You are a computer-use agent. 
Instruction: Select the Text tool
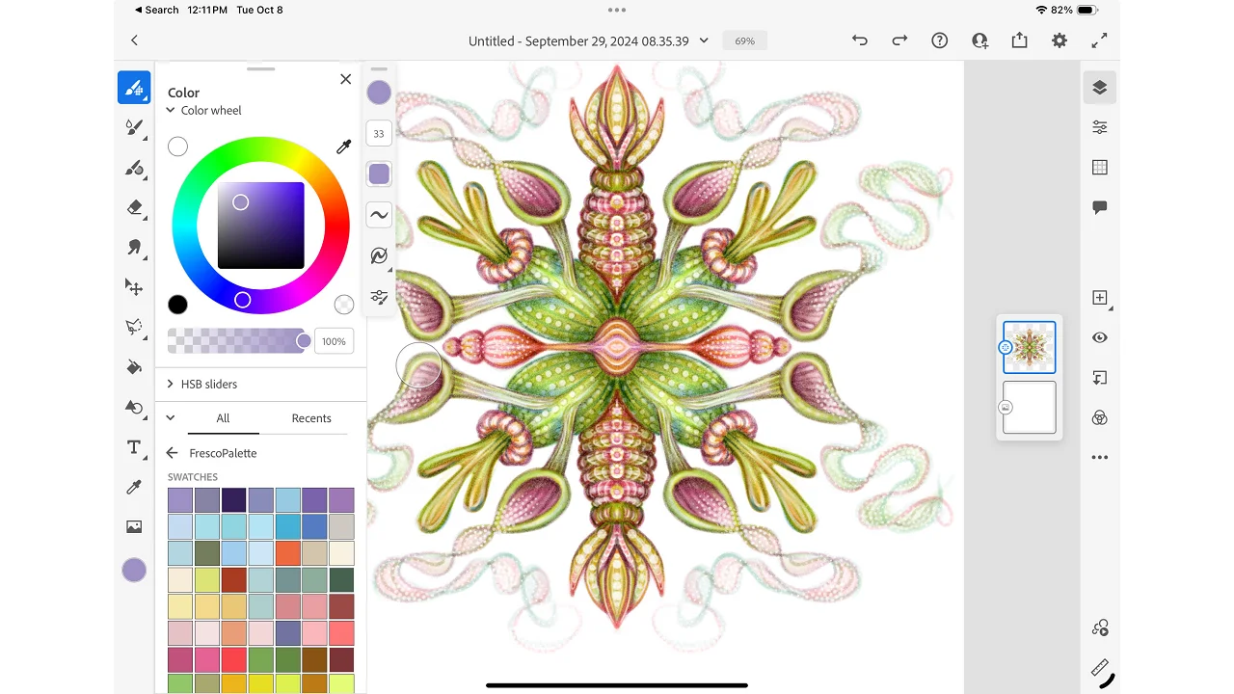point(134,447)
